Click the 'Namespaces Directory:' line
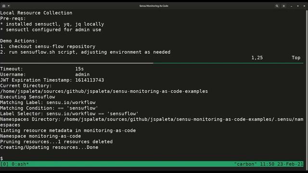The image size is (308, 173). click(x=152, y=119)
